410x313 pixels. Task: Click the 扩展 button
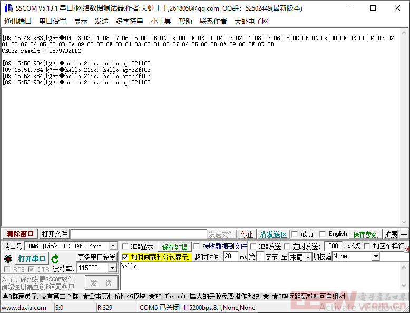click(x=391, y=234)
